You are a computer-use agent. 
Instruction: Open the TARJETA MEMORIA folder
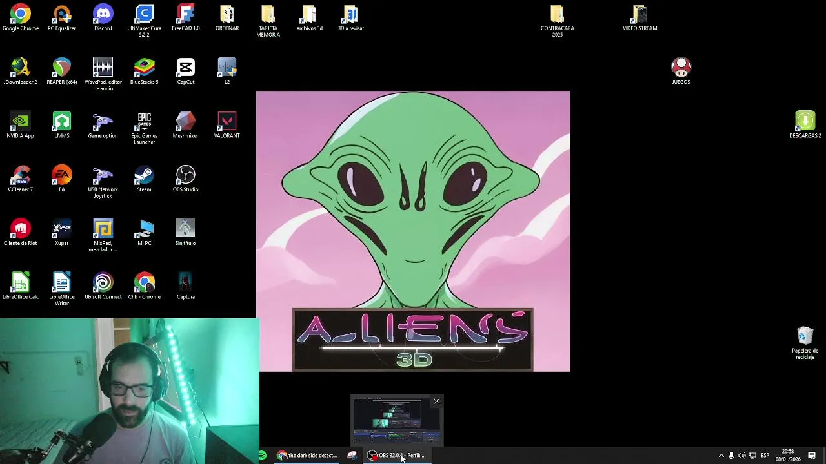coord(268,21)
